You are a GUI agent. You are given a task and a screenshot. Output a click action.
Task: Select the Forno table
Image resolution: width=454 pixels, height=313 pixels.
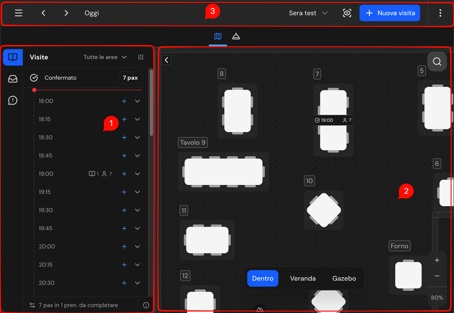(x=408, y=275)
